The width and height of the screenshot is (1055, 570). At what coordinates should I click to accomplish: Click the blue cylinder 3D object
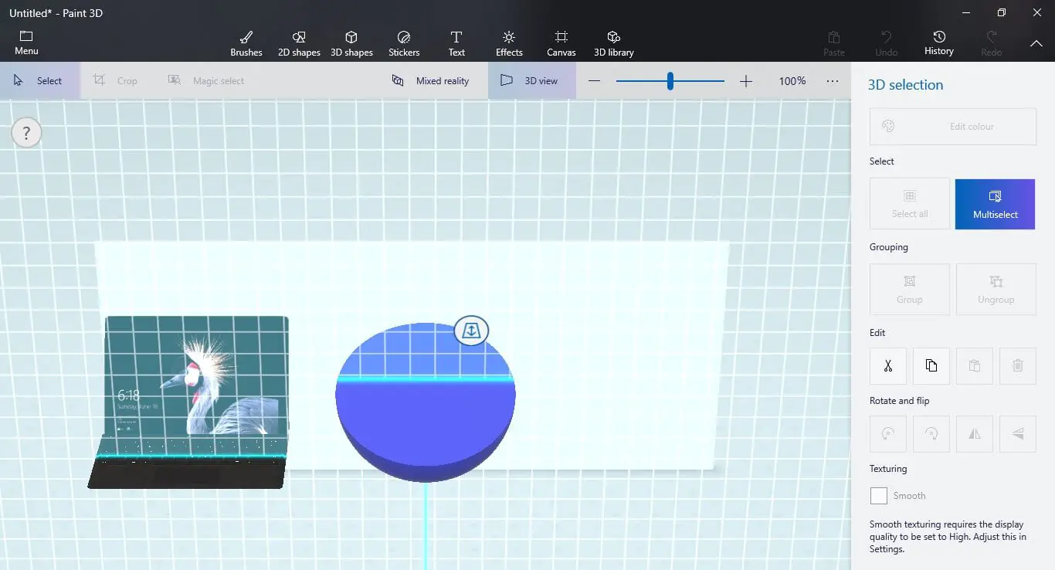click(426, 417)
